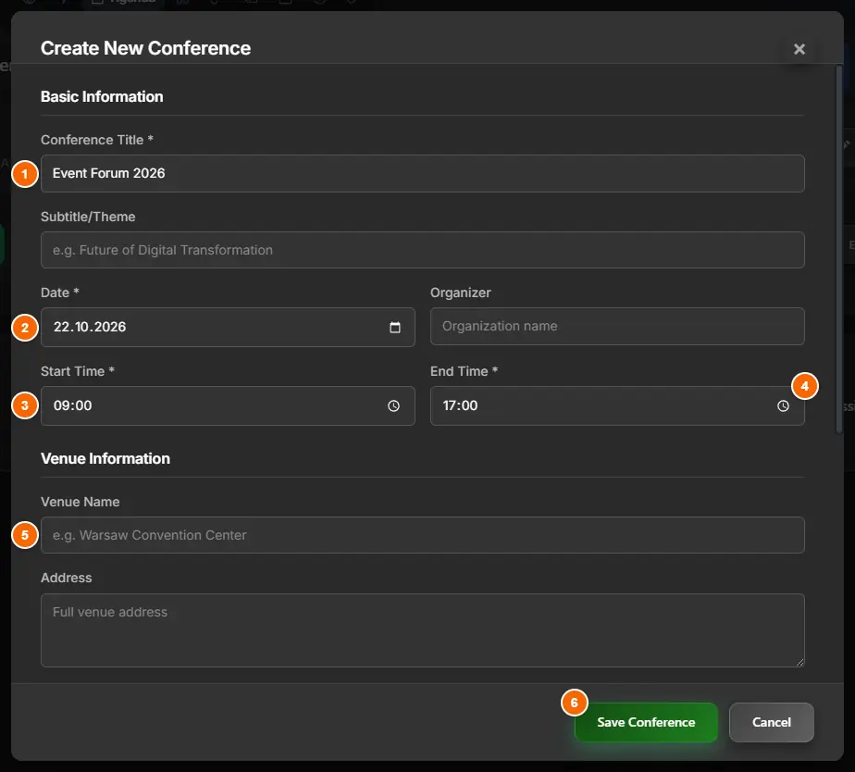Open the clock picker for Start Time
This screenshot has height=772, width=855.
click(393, 406)
